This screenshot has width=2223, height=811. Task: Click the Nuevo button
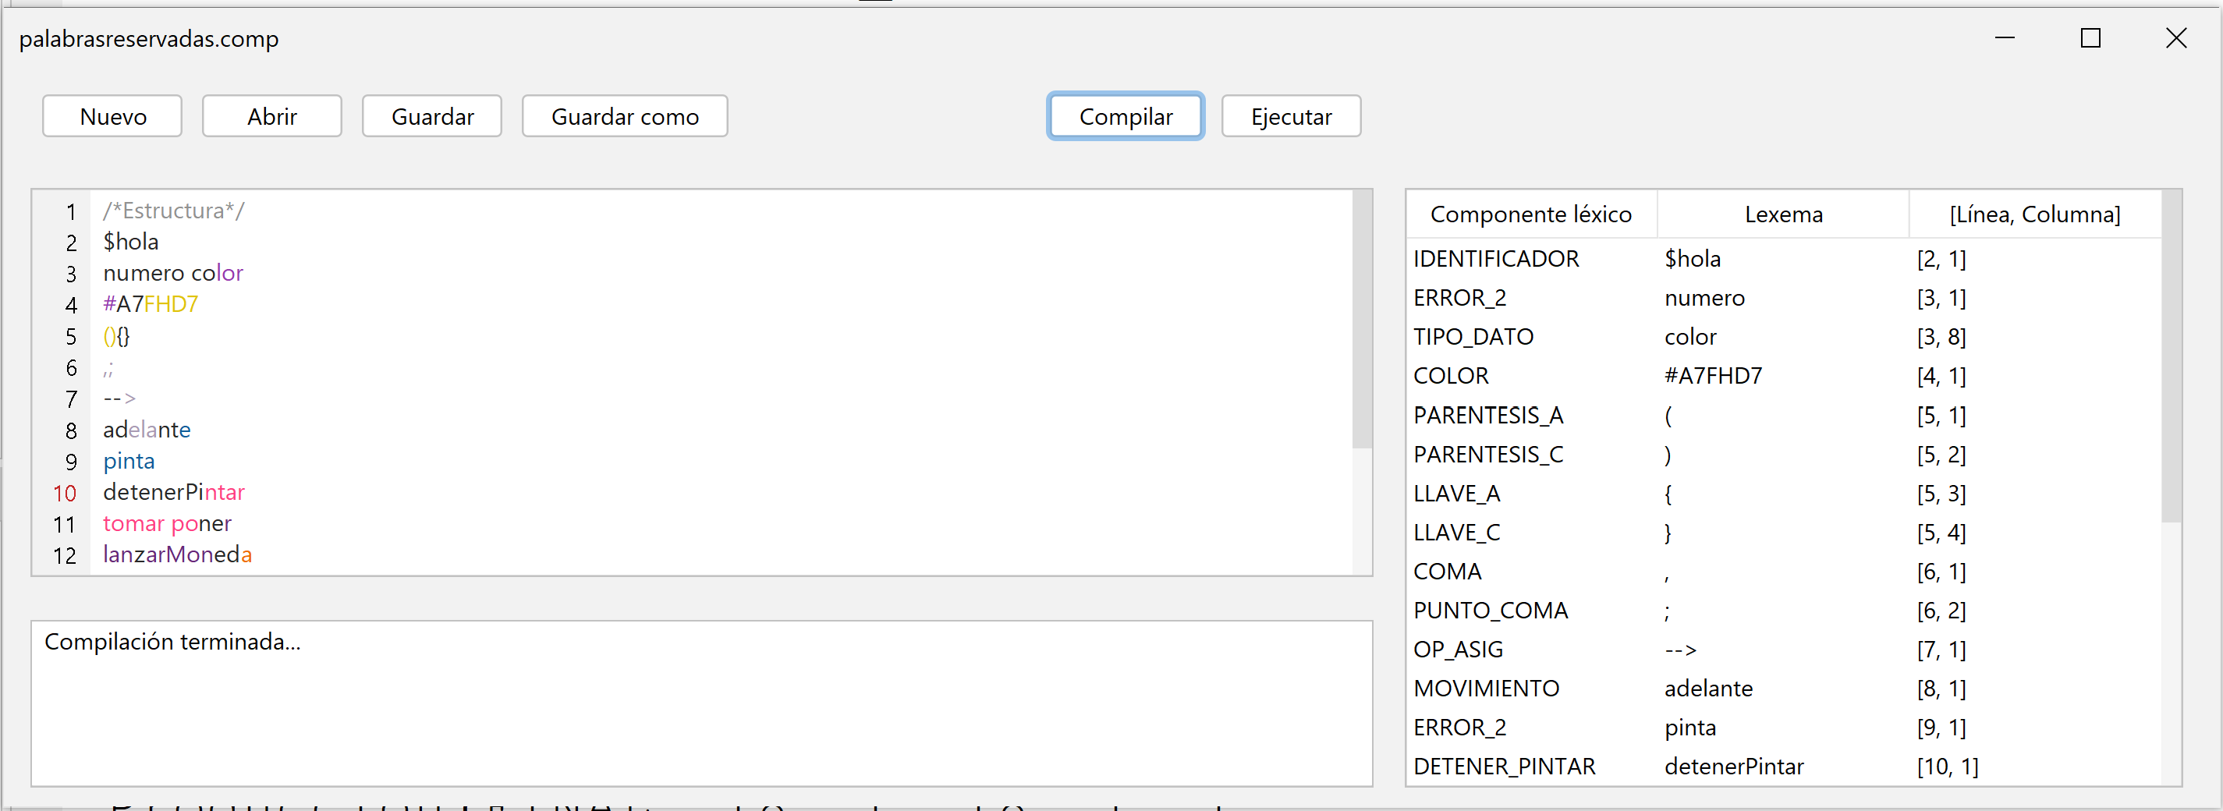click(112, 116)
